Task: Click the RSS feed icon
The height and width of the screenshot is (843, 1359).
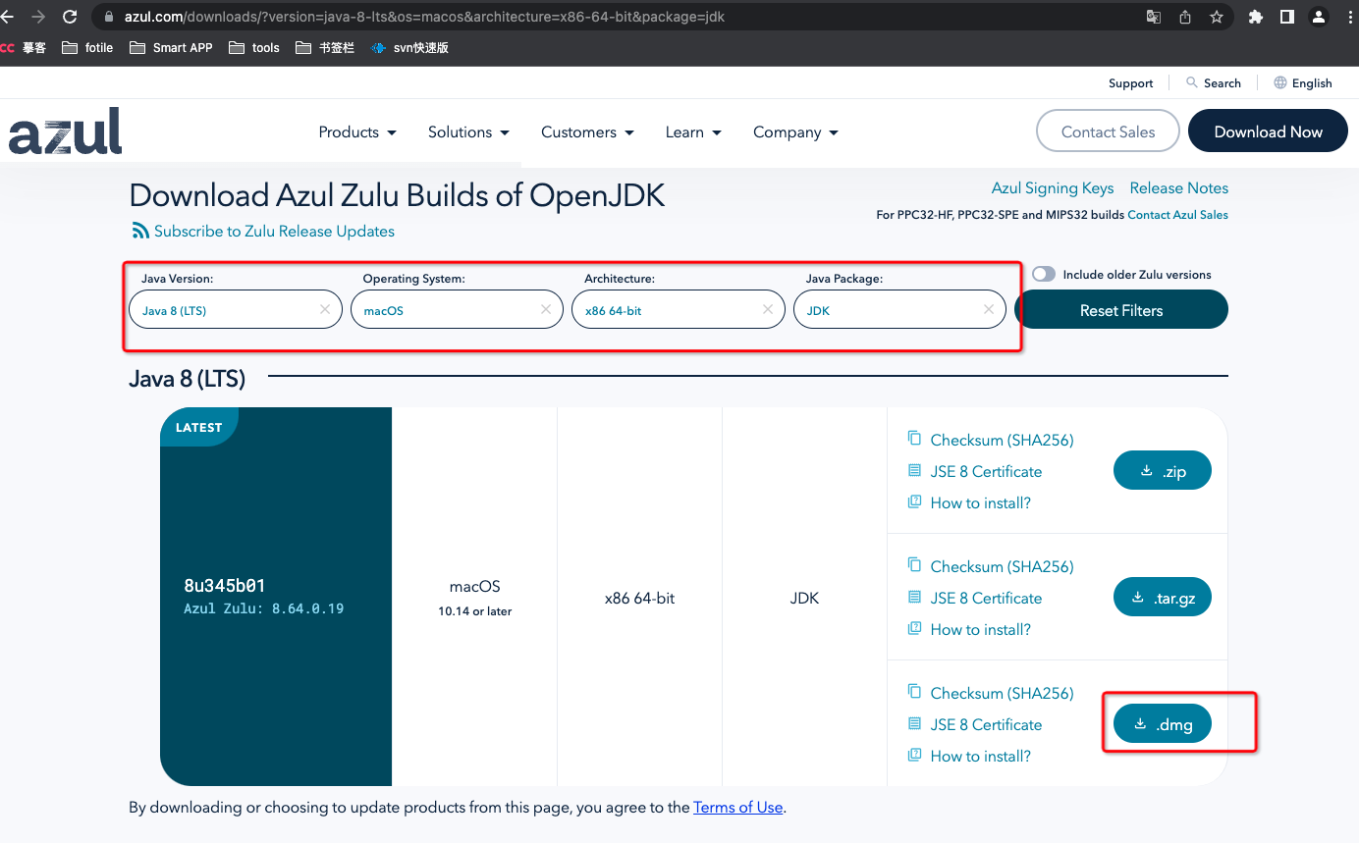Action: (140, 231)
